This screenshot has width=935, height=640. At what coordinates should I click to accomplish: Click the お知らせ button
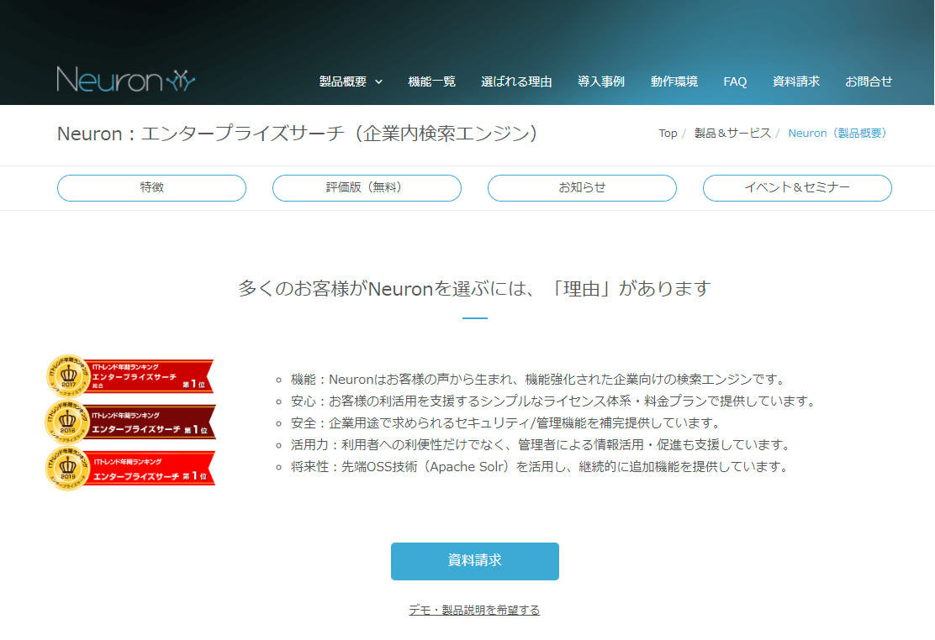(582, 187)
